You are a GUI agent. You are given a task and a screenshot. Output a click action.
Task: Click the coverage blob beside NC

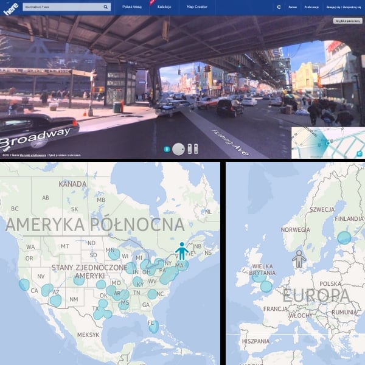tap(152, 294)
